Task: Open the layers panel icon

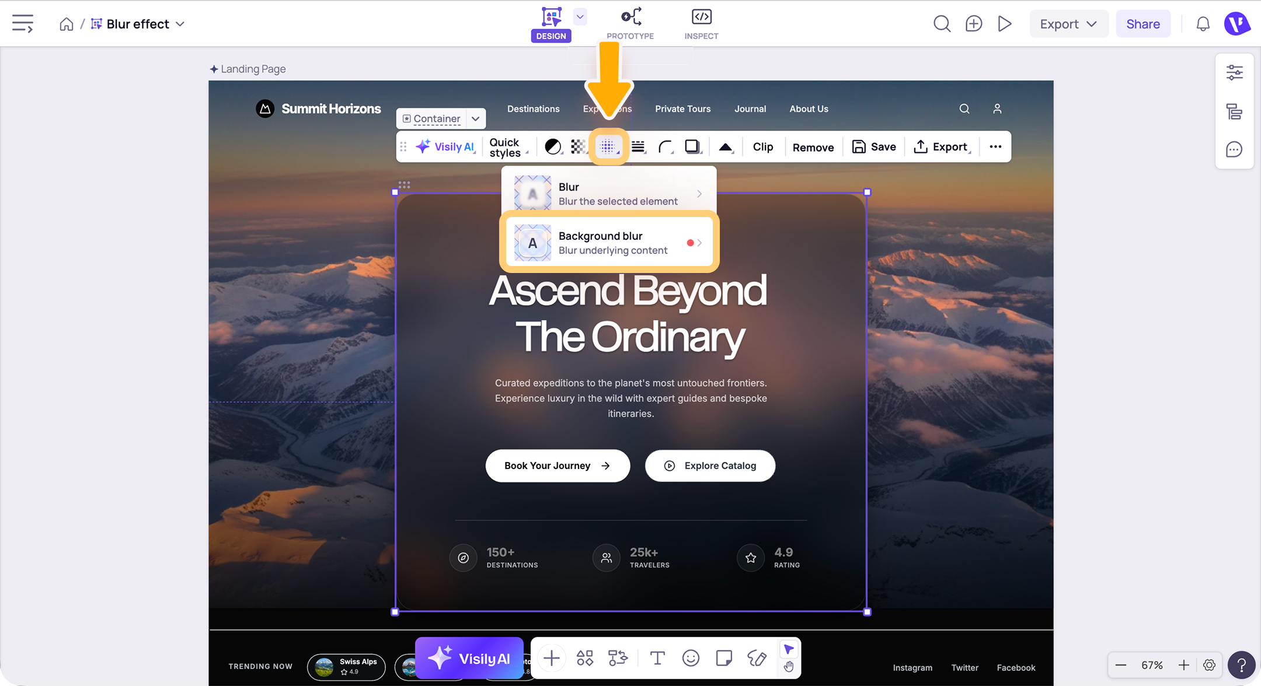Action: [x=1234, y=111]
